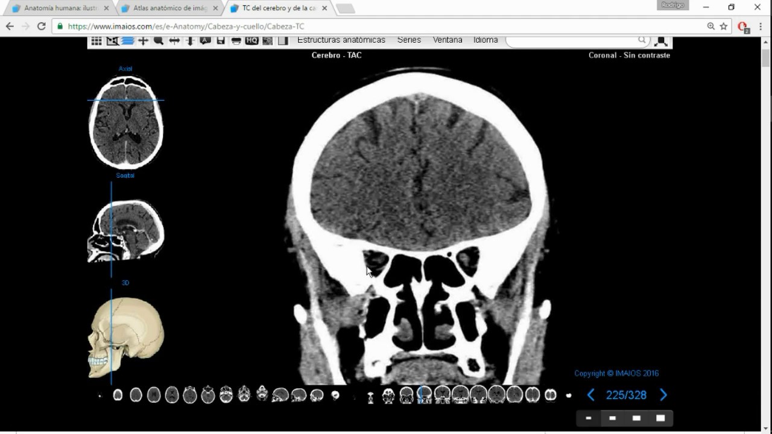Viewport: 772px width, 434px height.
Task: Click the Cerebro - TAC title
Action: (337, 55)
